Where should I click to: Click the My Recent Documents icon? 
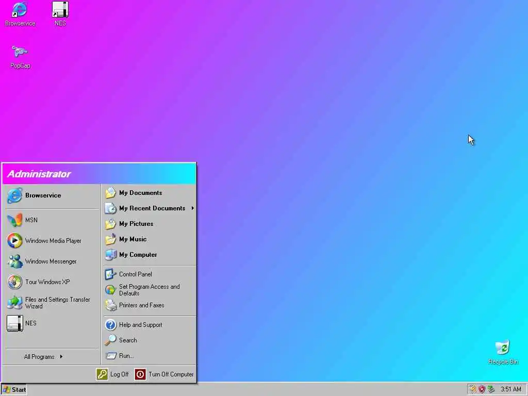(110, 208)
